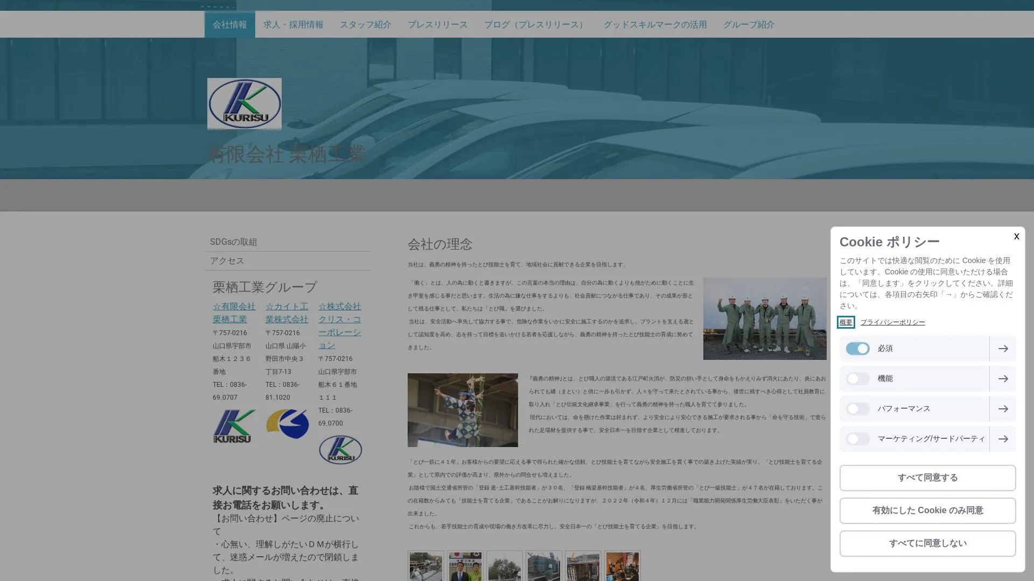Open ブログ（プレスリリース） menu item
This screenshot has height=581, width=1034.
click(x=535, y=24)
